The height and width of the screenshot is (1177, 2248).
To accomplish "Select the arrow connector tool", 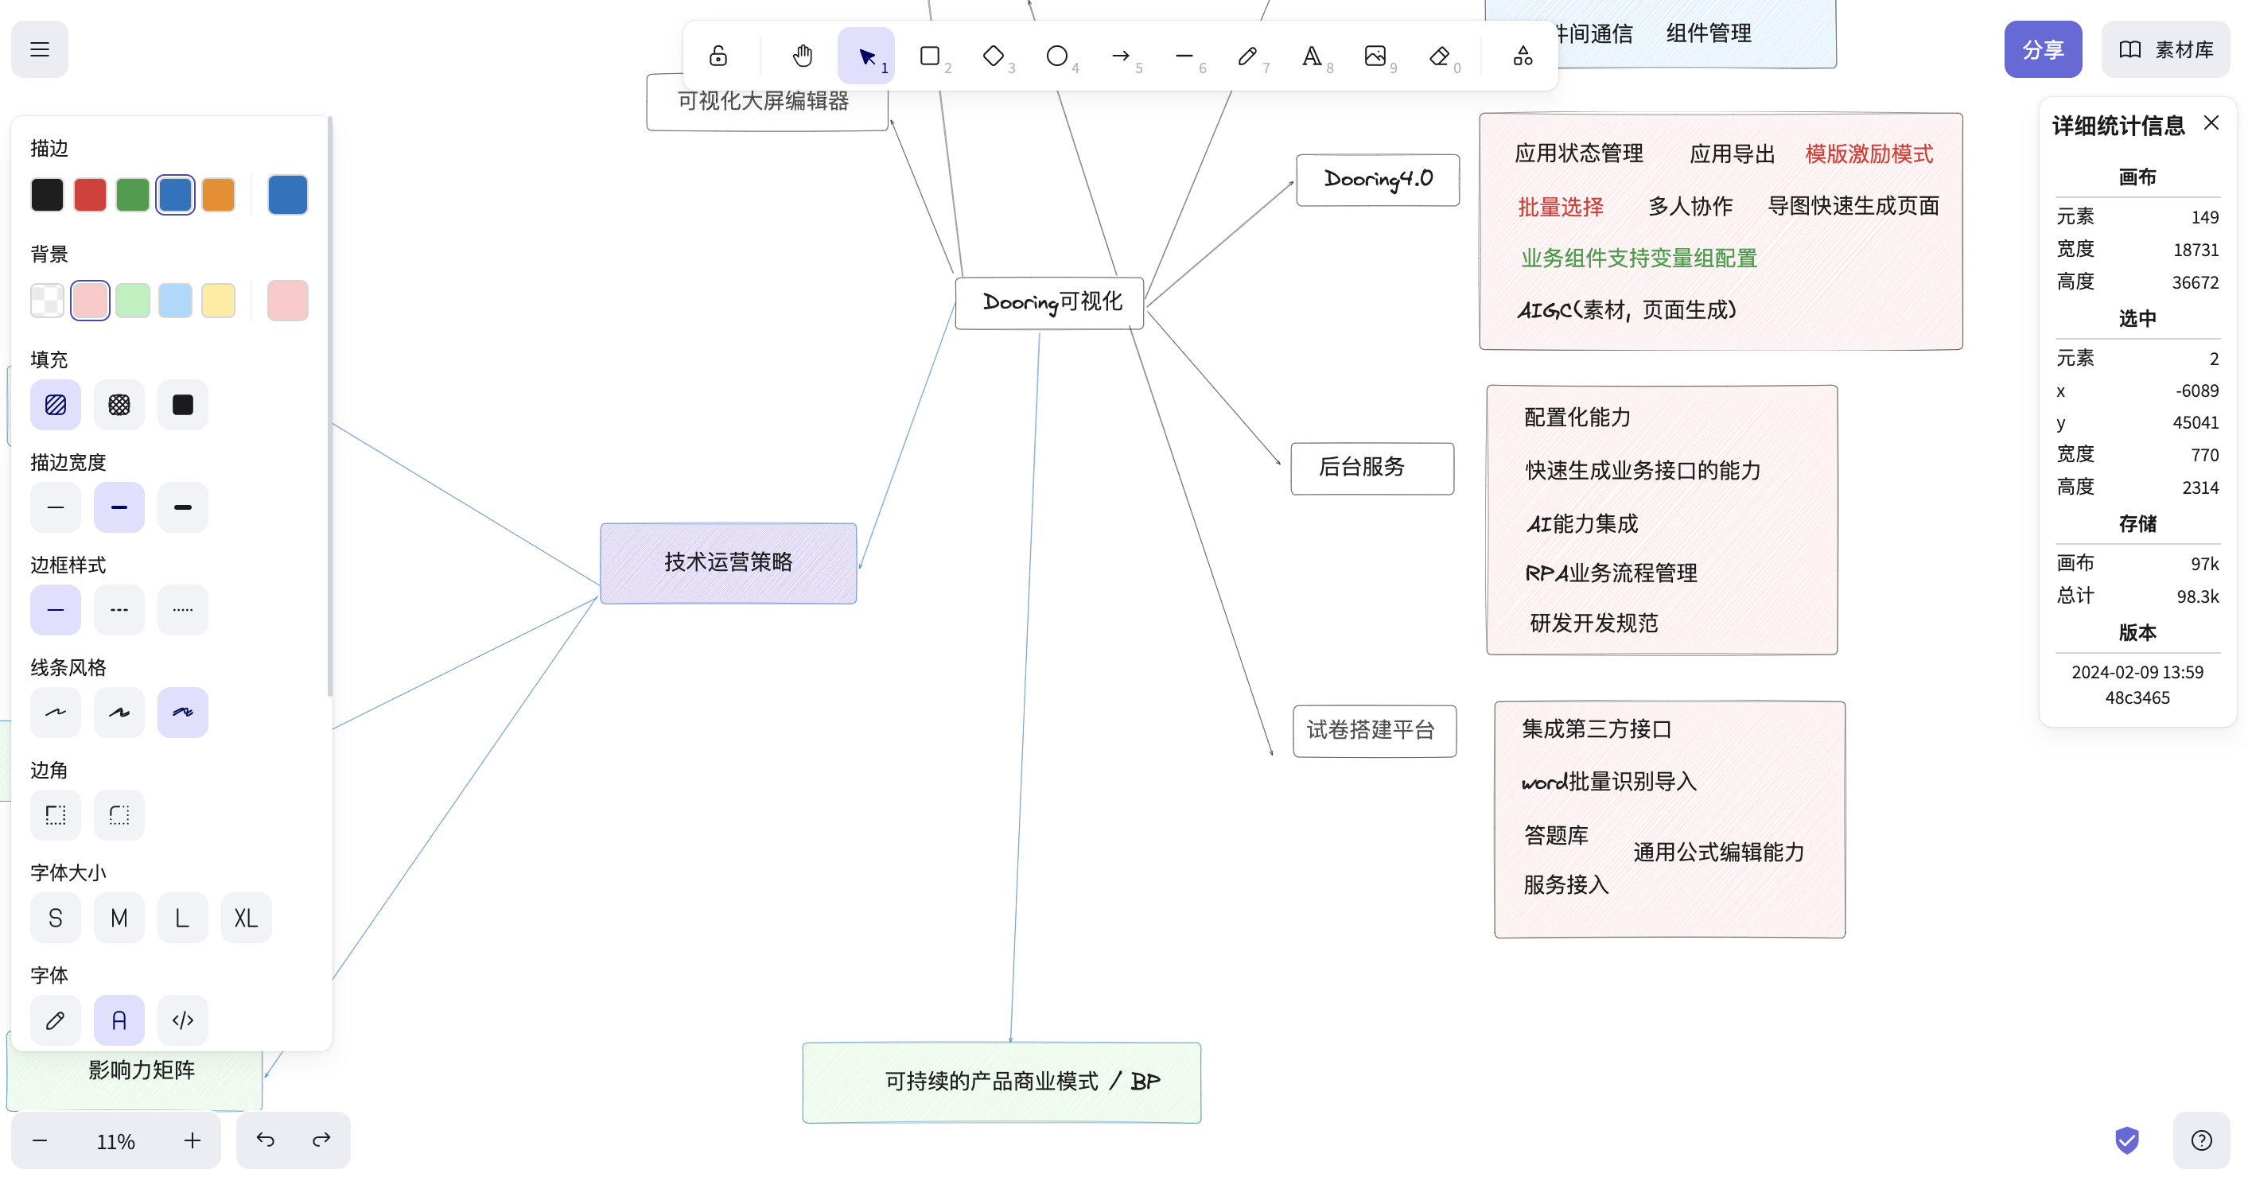I will [1121, 55].
